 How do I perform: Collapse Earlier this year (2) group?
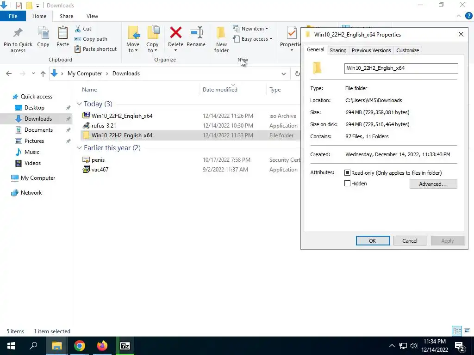pos(79,148)
